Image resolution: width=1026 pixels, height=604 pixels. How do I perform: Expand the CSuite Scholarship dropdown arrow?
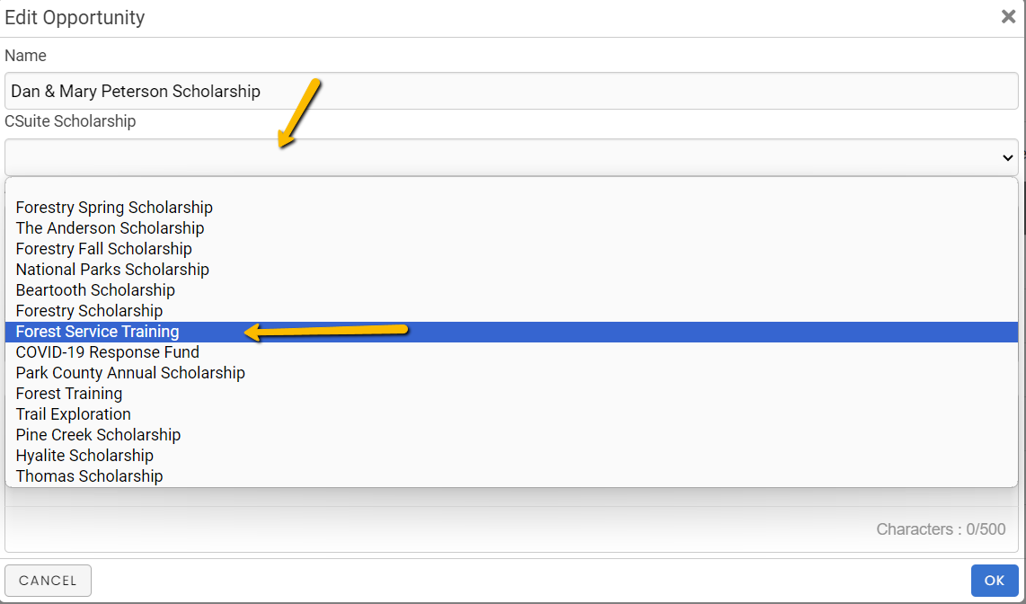(x=1007, y=158)
